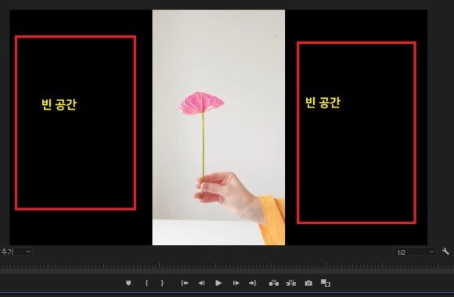Open monitor settings wrench icon
This screenshot has height=297, width=454.
(x=445, y=252)
